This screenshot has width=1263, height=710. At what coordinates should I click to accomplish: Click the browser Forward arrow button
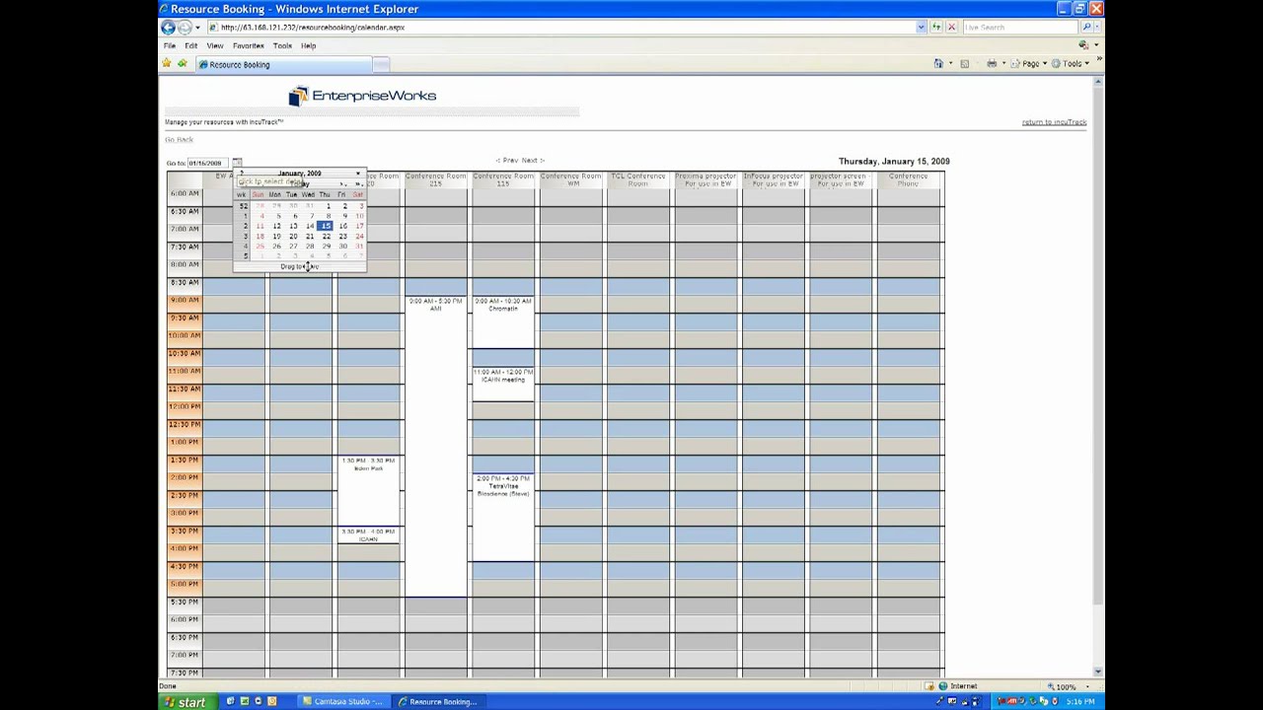185,28
